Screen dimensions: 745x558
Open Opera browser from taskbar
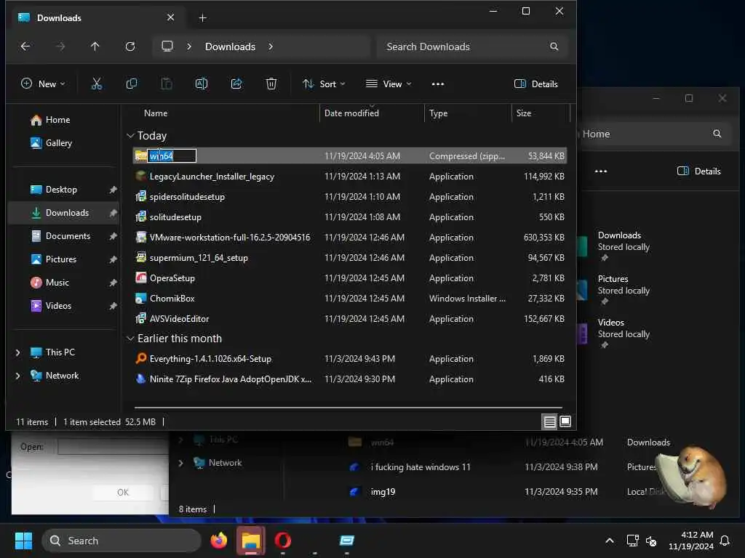pyautogui.click(x=283, y=541)
